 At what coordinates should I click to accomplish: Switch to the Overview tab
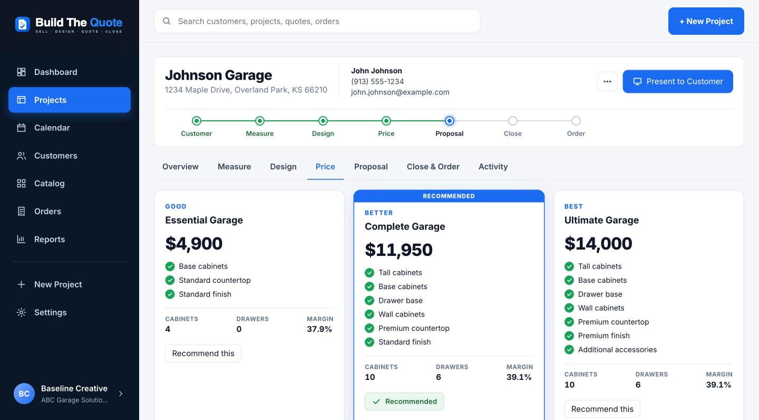pyautogui.click(x=180, y=167)
